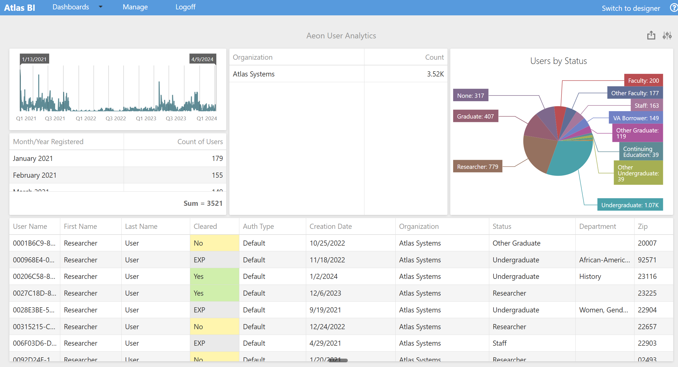The width and height of the screenshot is (678, 367).
Task: Click the Yes cleared cell for user 00206C58-8
Action: [x=214, y=276]
